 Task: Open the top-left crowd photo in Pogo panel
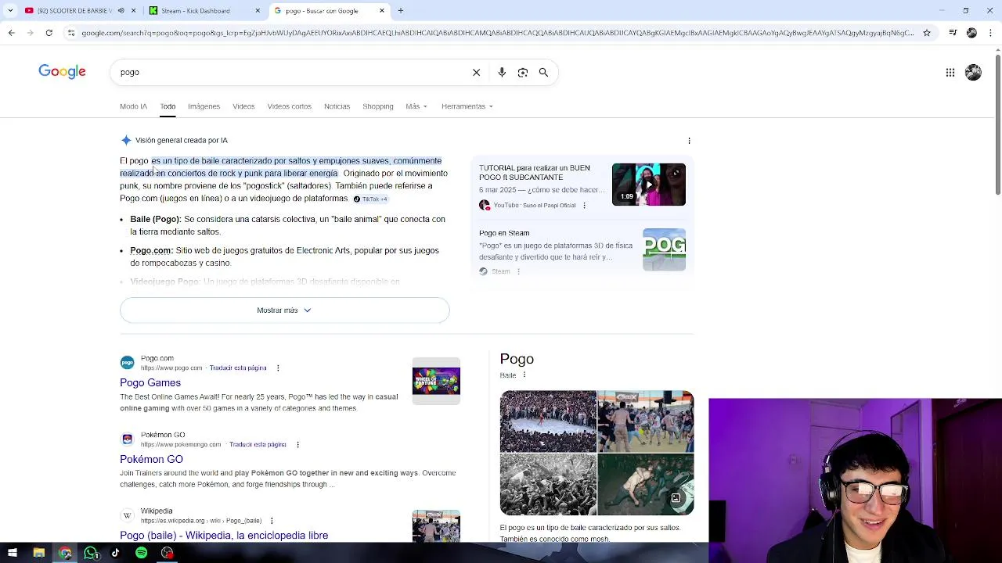point(548,421)
